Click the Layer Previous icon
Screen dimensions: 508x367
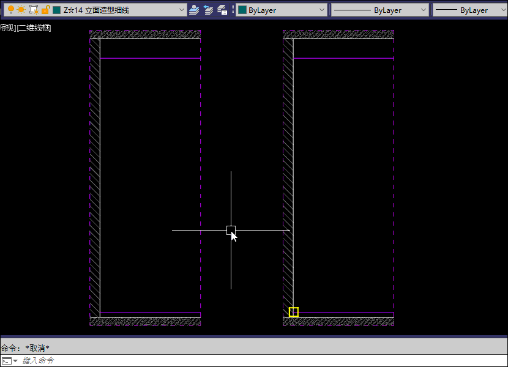coord(209,10)
